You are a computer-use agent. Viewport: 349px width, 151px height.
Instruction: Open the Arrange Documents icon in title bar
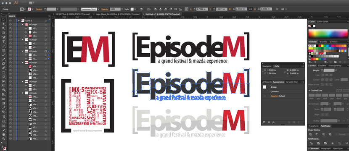pos(32,3)
